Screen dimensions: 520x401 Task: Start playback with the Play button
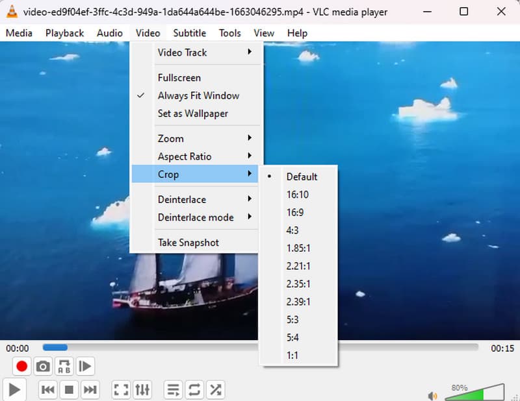[x=14, y=390]
